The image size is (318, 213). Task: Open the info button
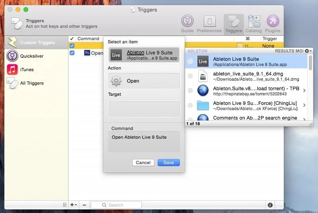coord(270,205)
